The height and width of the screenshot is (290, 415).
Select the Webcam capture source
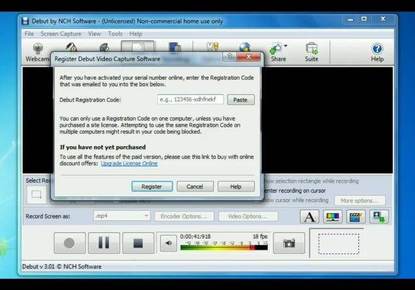[x=38, y=52]
